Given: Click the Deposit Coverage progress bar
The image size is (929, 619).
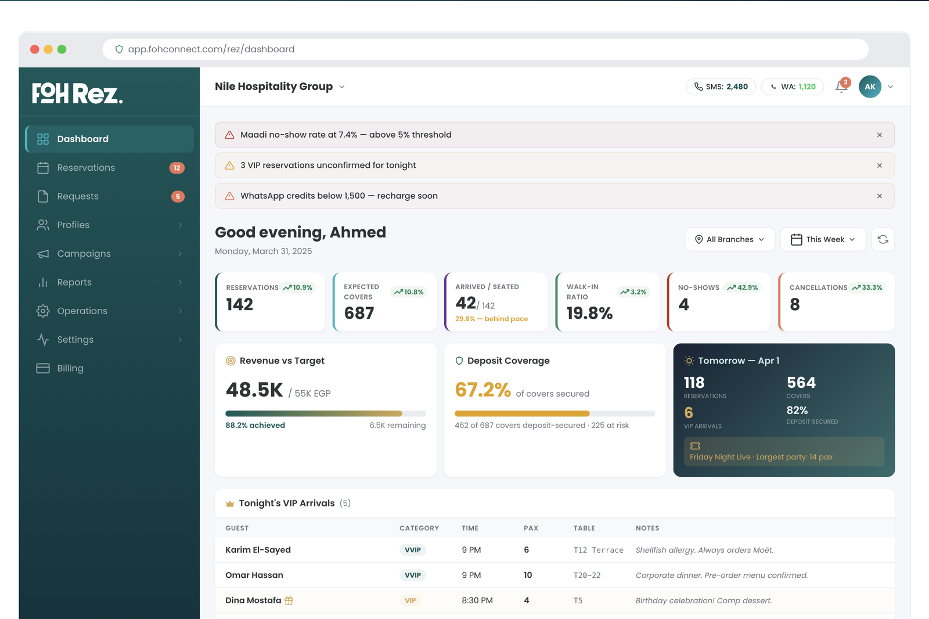Looking at the screenshot, I should [x=554, y=413].
